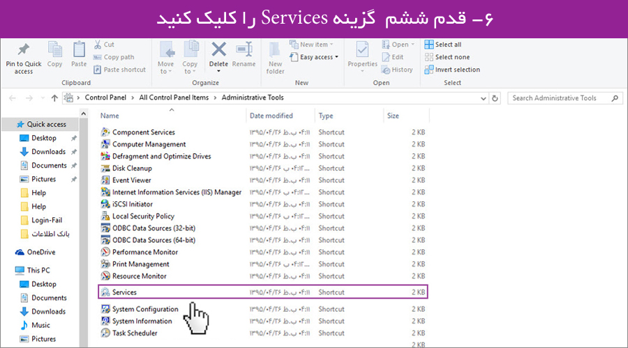This screenshot has height=348, width=628.
Task: Click the Rename ribbon icon
Action: tap(244, 50)
